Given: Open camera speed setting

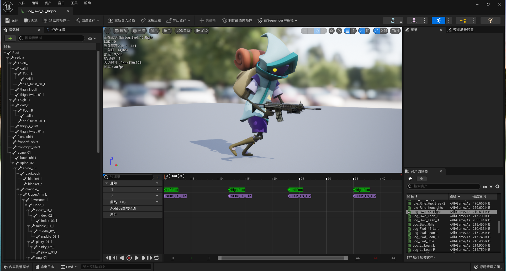Looking at the screenshot, I should tap(395, 31).
